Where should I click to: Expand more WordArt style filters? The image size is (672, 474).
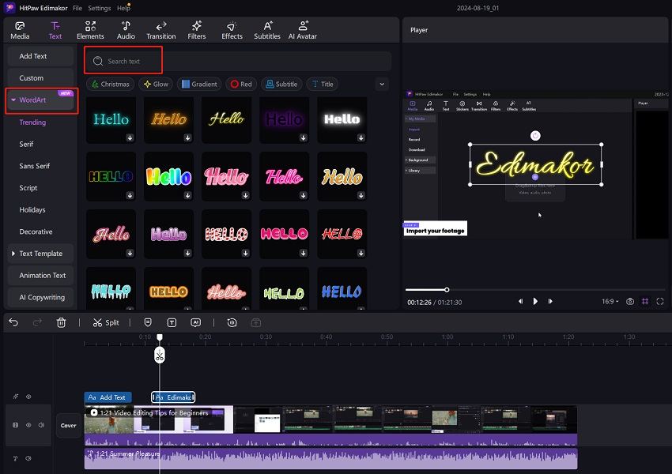381,84
